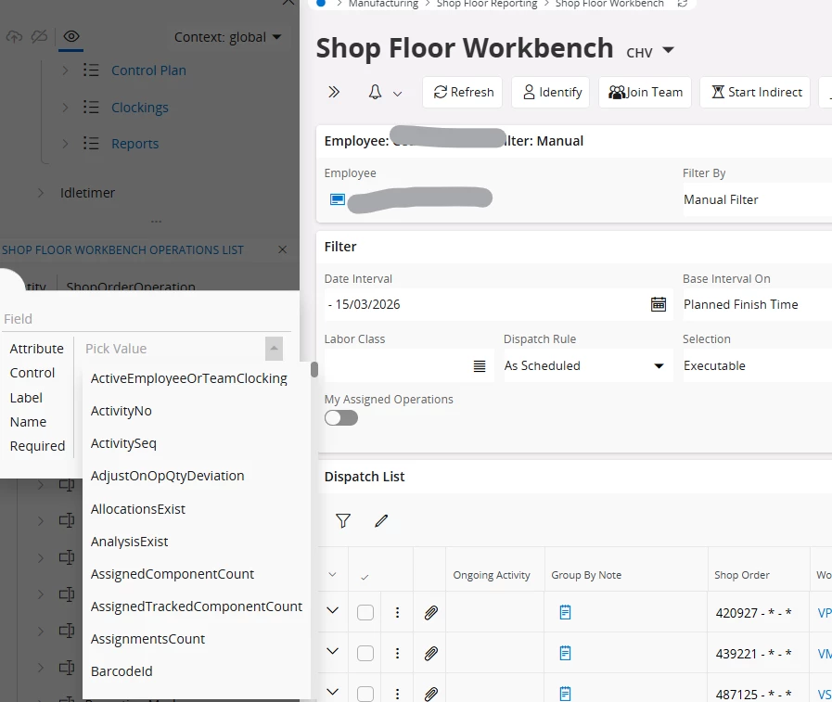Image resolution: width=832 pixels, height=702 pixels.
Task: Open attachments paperclip for shop order 420927
Action: [430, 612]
